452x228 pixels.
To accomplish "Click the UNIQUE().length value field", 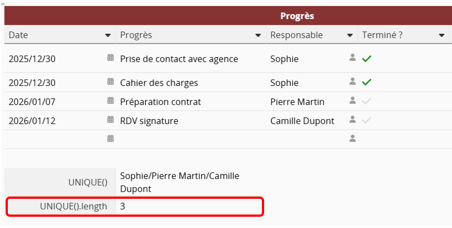I will click(188, 207).
